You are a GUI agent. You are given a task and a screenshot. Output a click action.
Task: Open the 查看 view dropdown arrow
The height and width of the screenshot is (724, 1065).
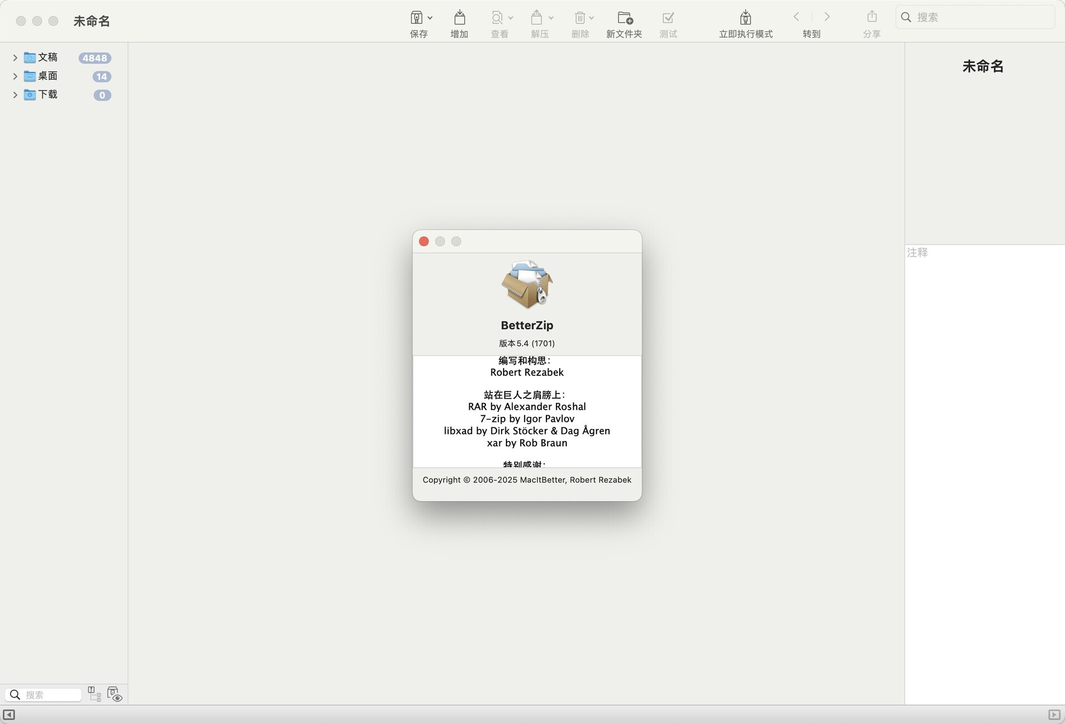511,17
